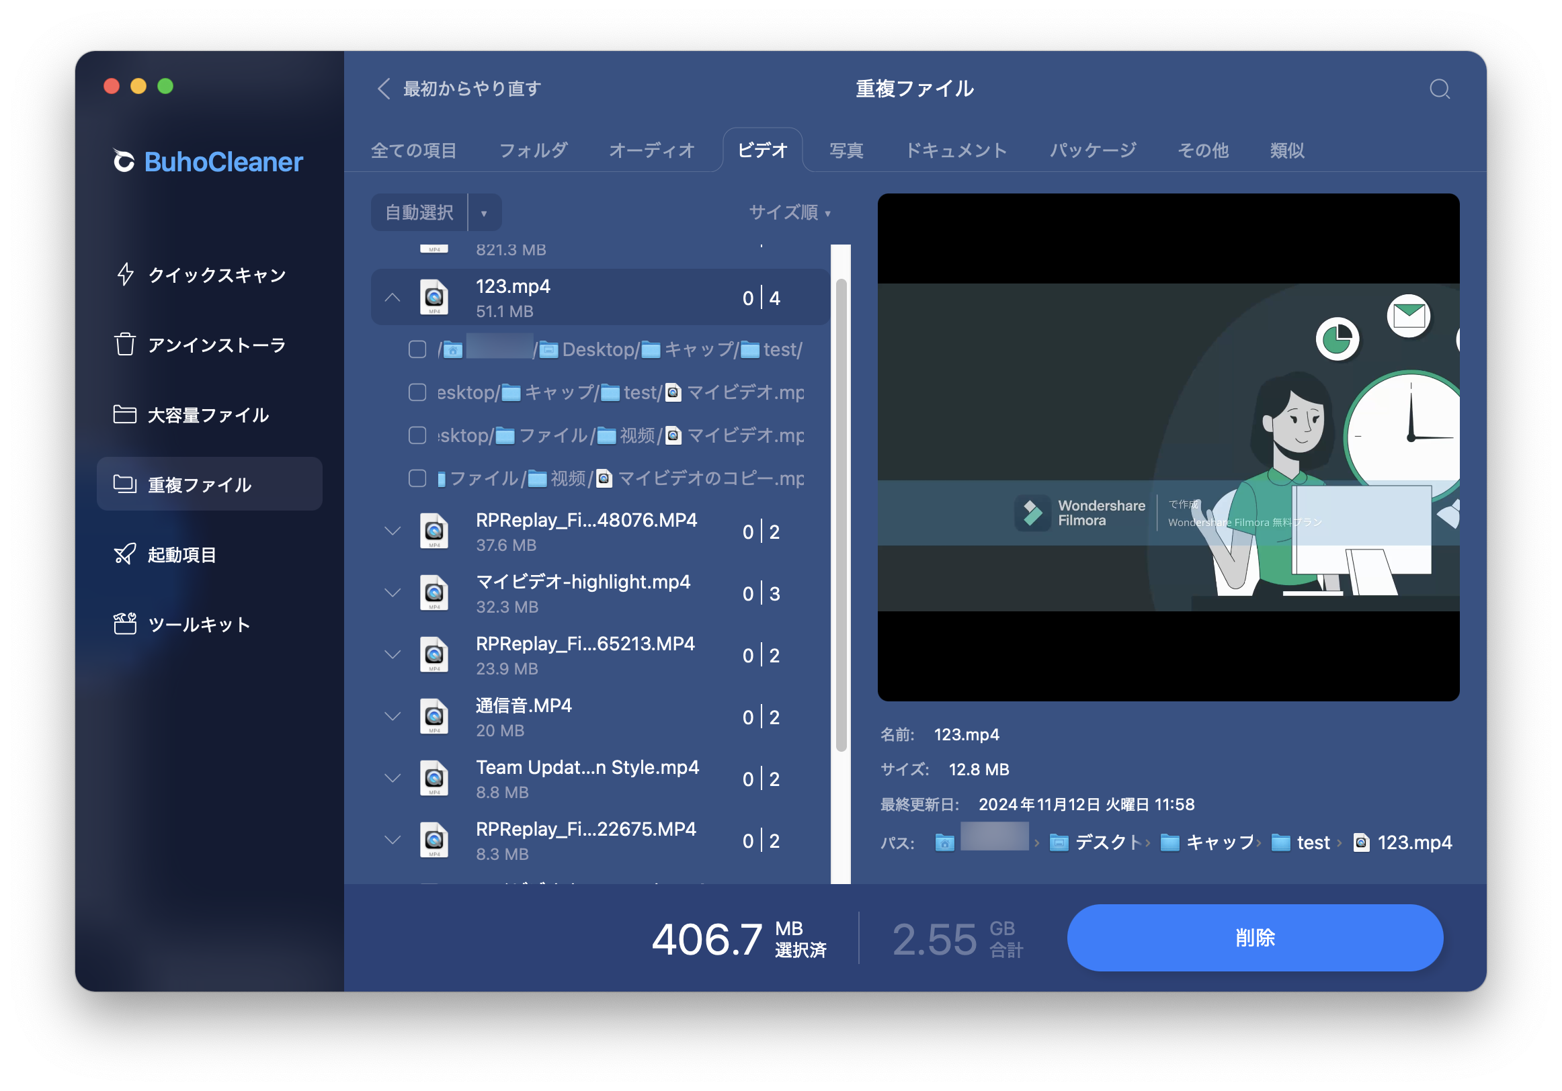Select the 123.mp4 51.1 MB row
Screen dimensions: 1562x1091
click(600, 297)
